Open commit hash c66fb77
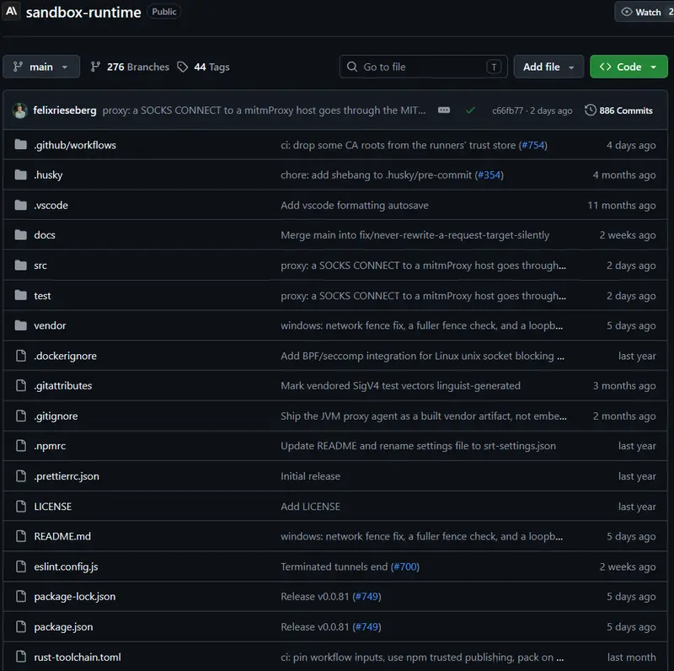Viewport: 674px width, 671px height. click(507, 110)
